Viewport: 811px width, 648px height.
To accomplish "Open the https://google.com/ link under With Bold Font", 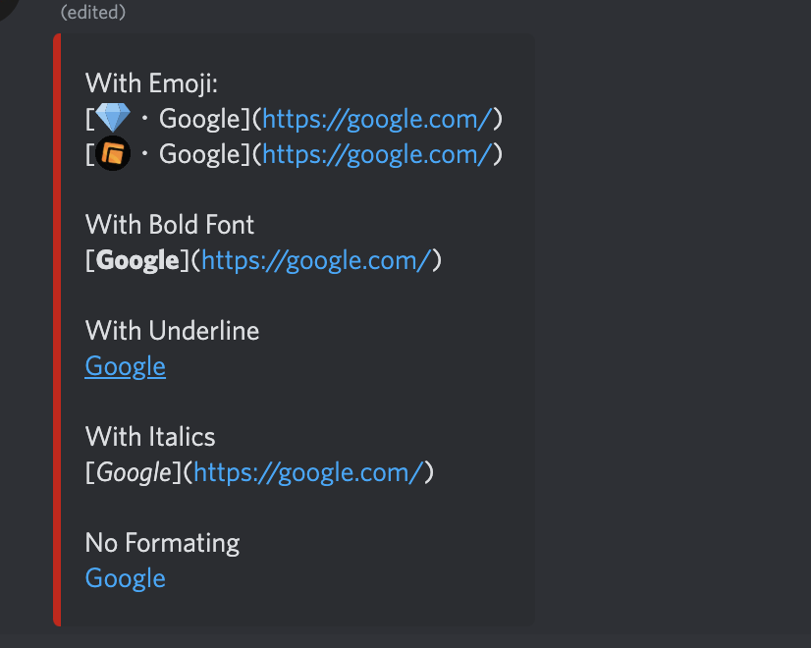I will (x=316, y=259).
